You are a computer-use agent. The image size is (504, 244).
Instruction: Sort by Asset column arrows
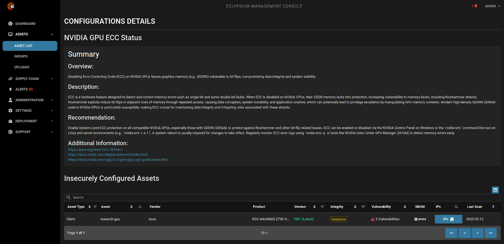click(131, 207)
